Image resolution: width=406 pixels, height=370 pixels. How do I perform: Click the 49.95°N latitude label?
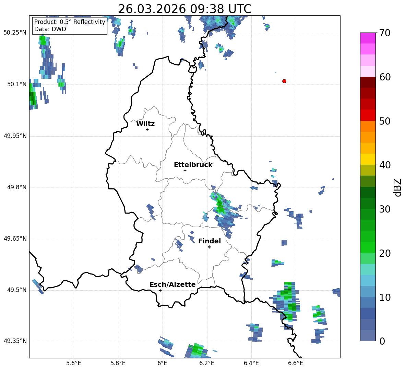15,136
